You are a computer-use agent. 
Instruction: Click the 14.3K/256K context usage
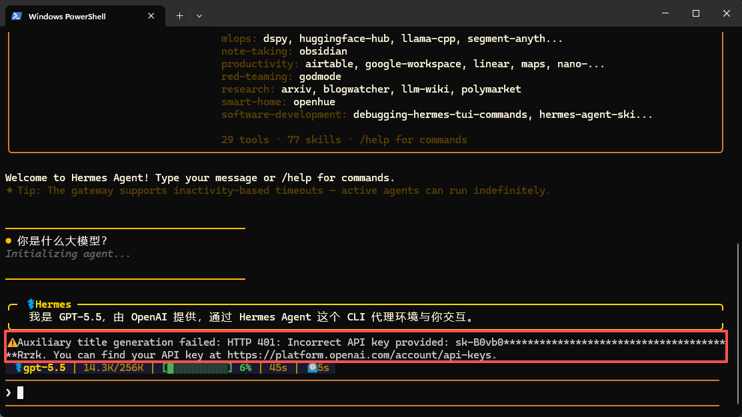click(x=113, y=368)
